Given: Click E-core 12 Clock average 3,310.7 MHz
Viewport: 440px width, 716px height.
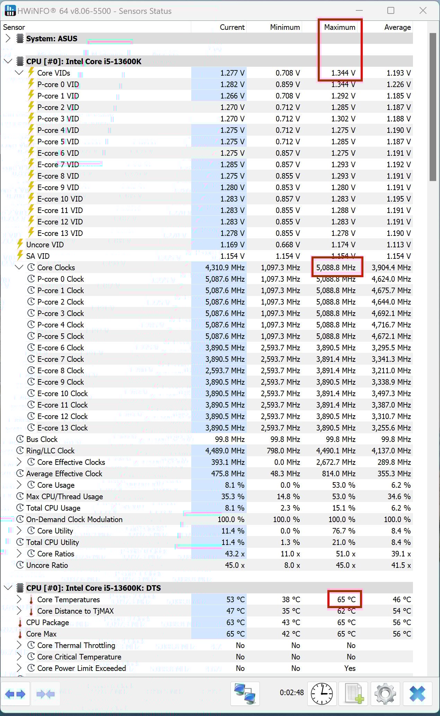Looking at the screenshot, I should (391, 416).
